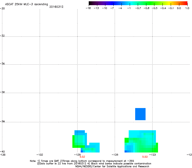Click the date label 20160312 in the title

tap(56, 7)
